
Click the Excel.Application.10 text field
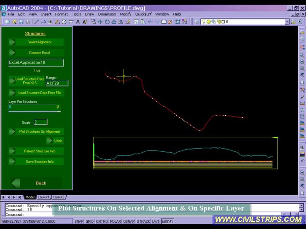36,63
